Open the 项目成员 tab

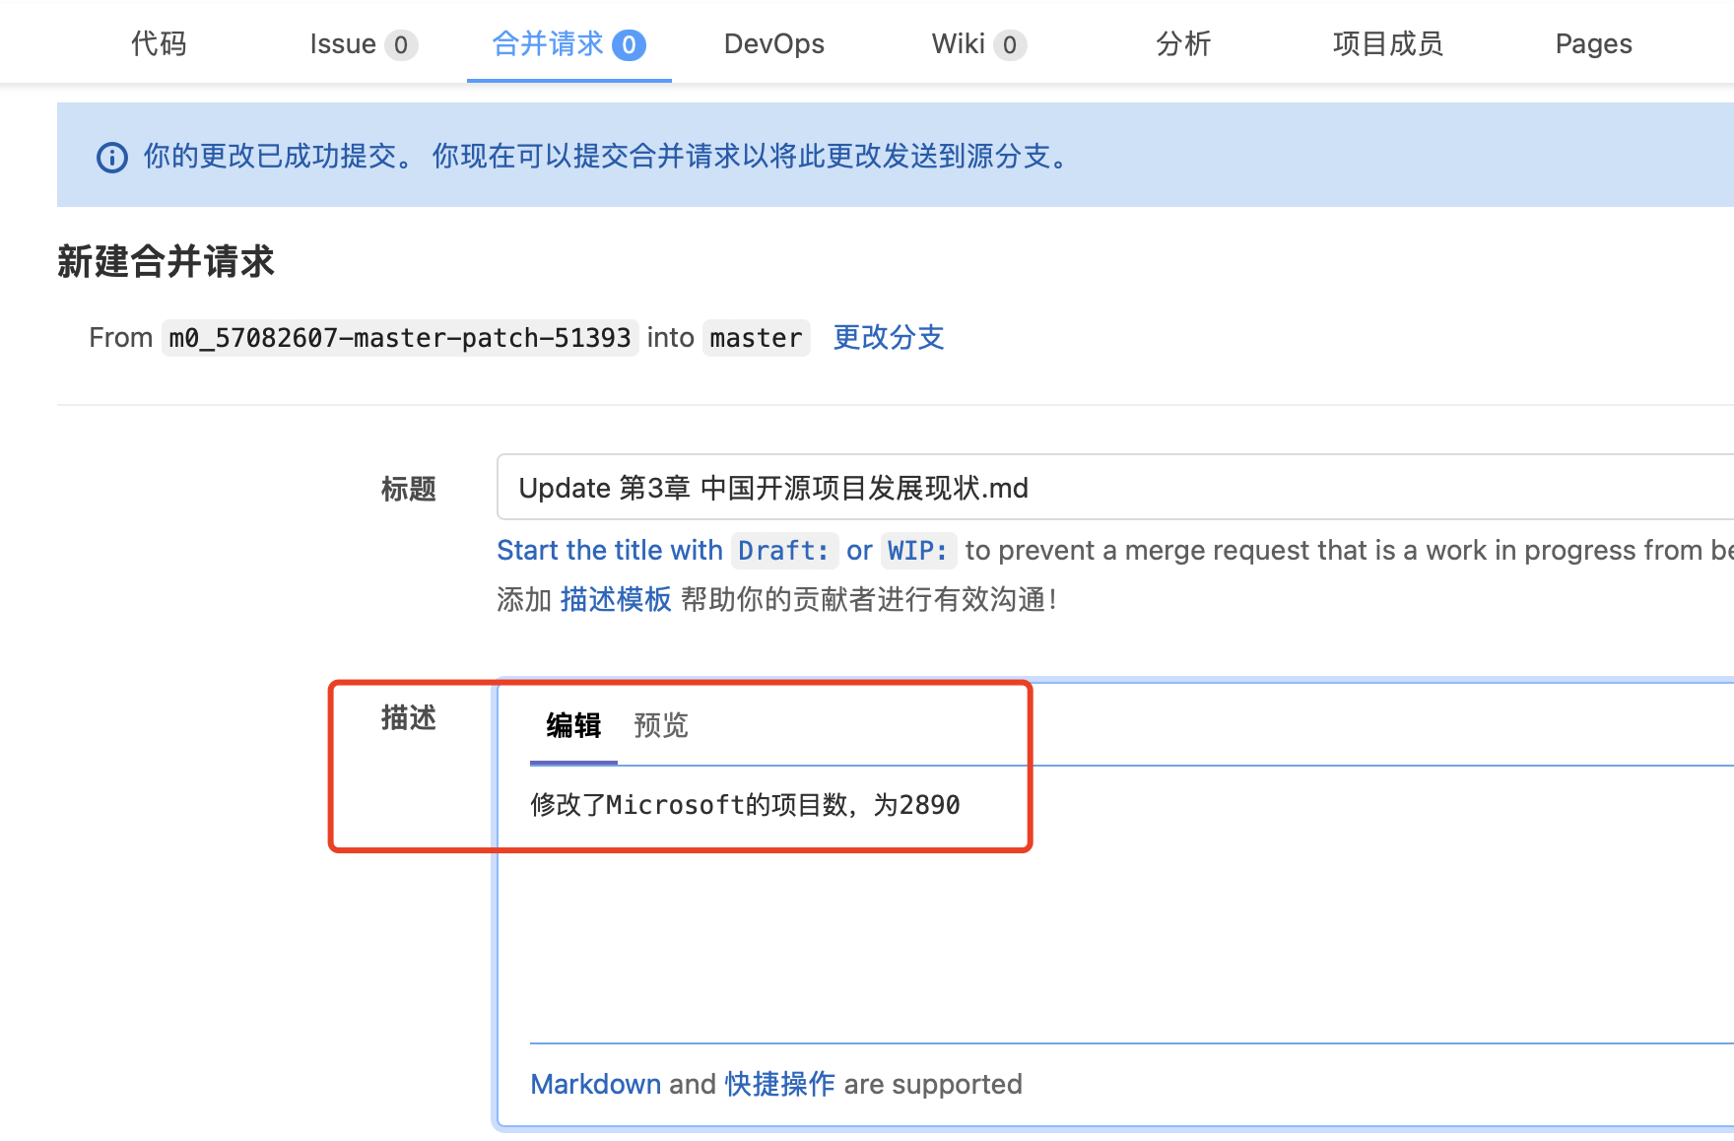click(x=1387, y=43)
